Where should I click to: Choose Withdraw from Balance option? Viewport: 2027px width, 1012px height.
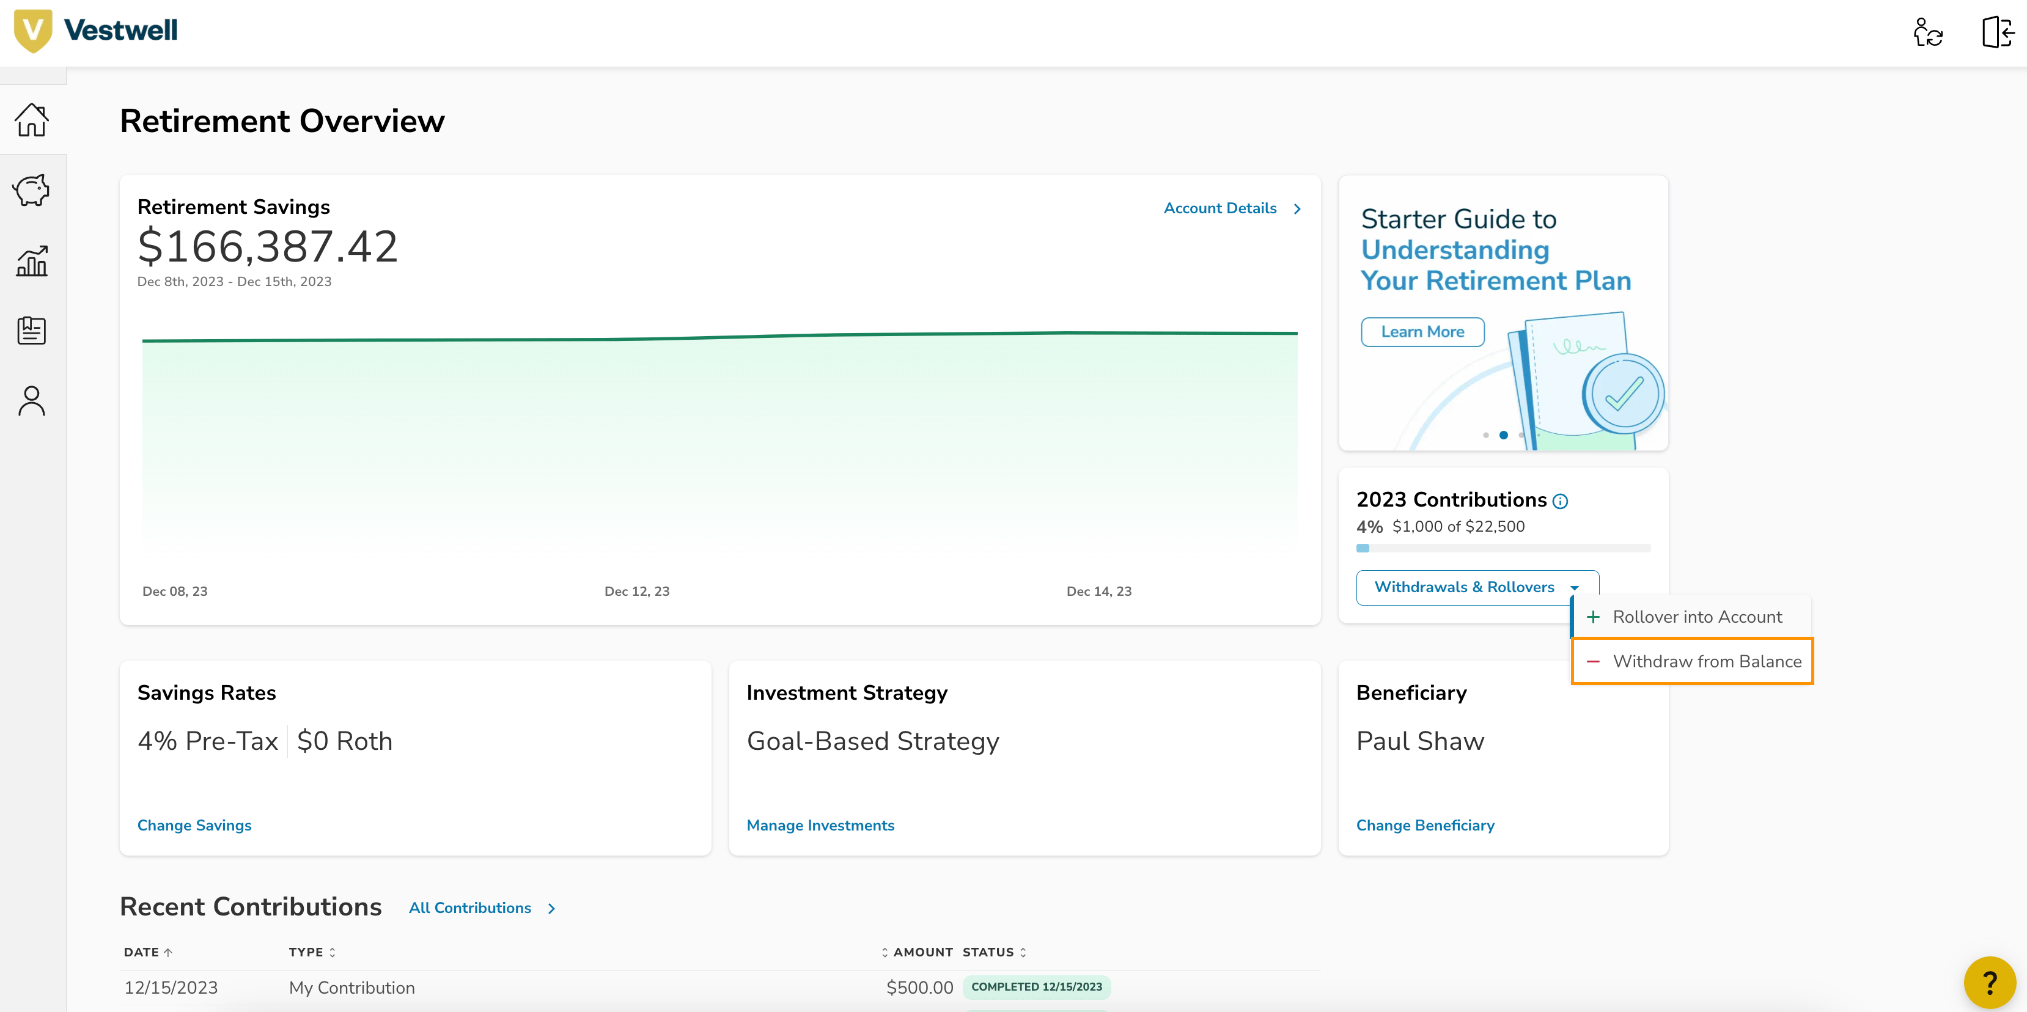click(x=1706, y=661)
